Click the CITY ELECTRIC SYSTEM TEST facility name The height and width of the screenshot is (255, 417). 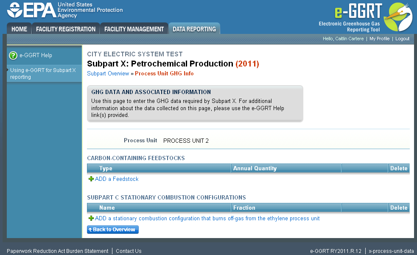[x=135, y=54]
